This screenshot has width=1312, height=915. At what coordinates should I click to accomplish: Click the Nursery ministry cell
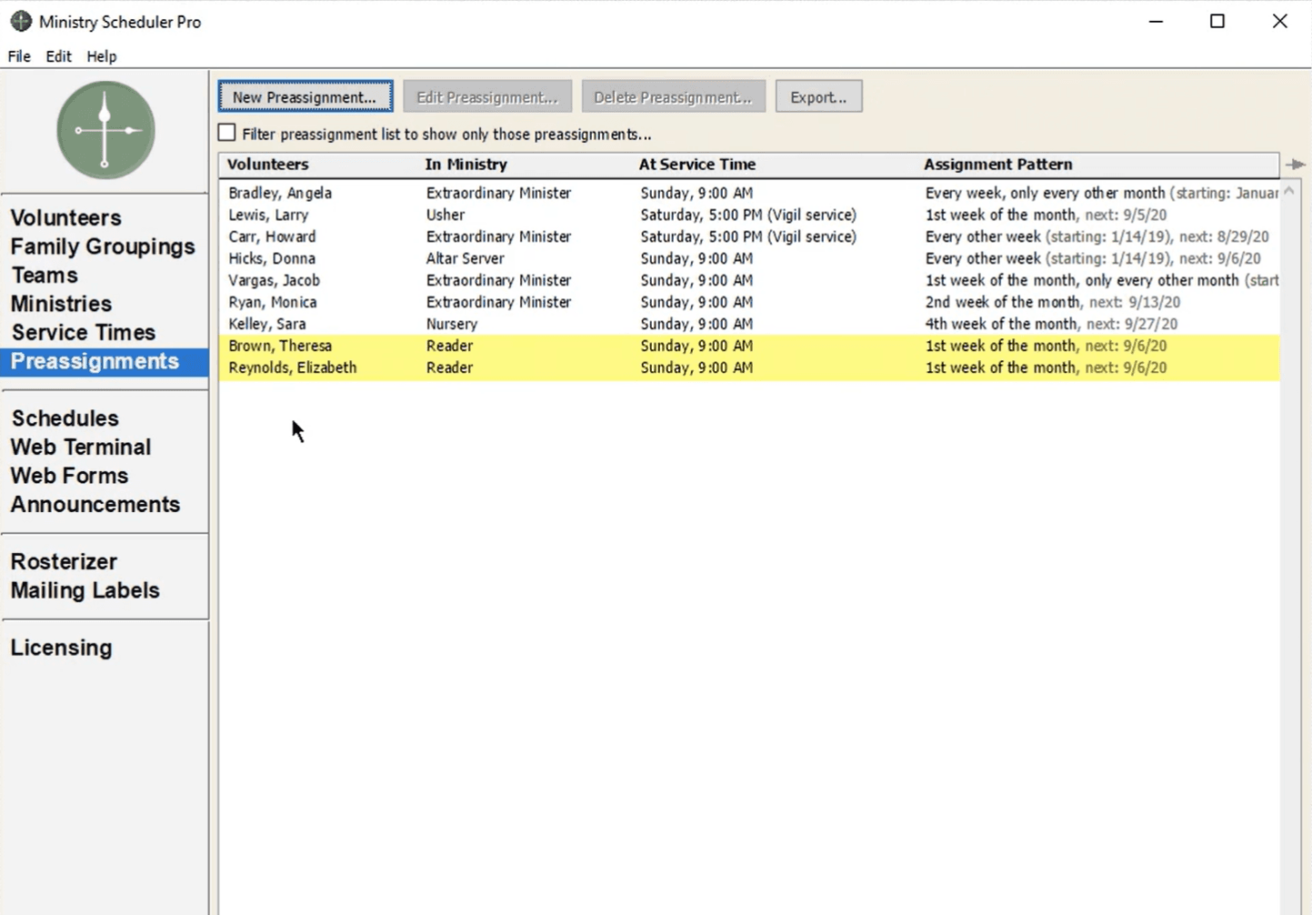[452, 324]
